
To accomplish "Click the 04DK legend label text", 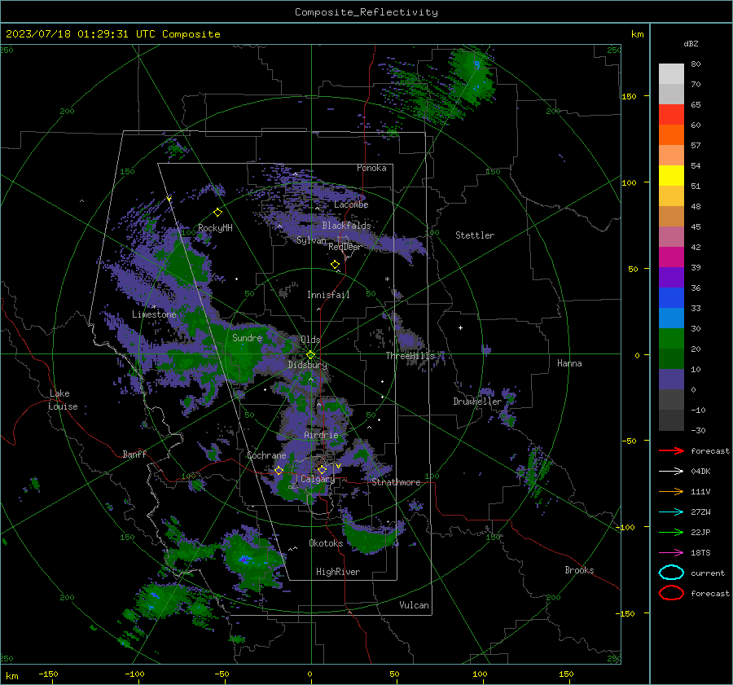I will pos(700,472).
